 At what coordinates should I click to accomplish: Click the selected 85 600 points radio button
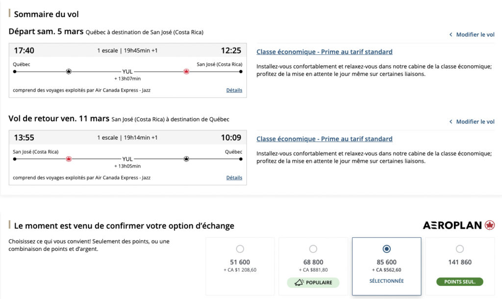pos(386,249)
